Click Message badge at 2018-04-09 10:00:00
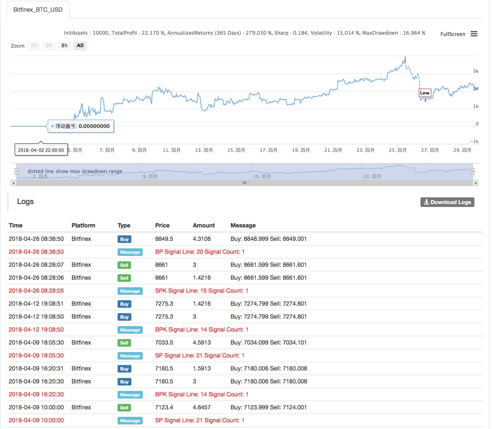 [130, 421]
